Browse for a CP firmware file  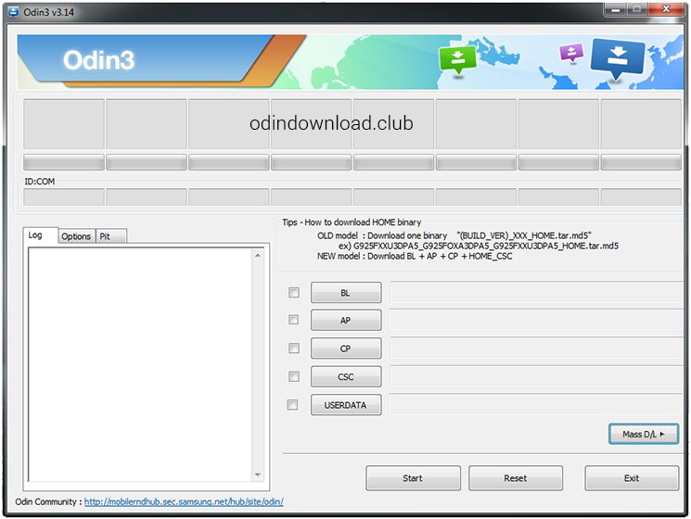coord(346,348)
